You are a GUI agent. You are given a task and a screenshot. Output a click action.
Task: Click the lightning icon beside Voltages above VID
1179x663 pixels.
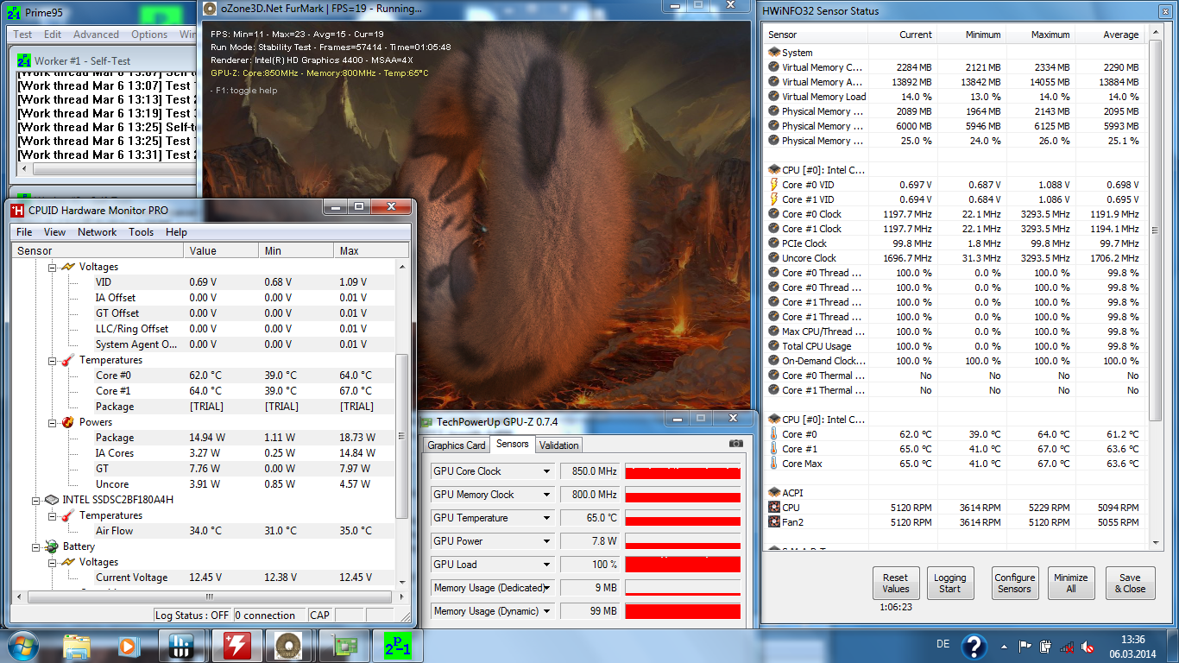(68, 267)
